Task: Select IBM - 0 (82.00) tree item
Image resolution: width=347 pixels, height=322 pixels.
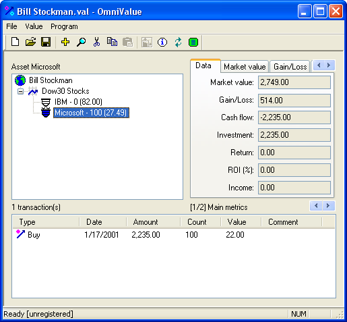Action: tap(78, 102)
